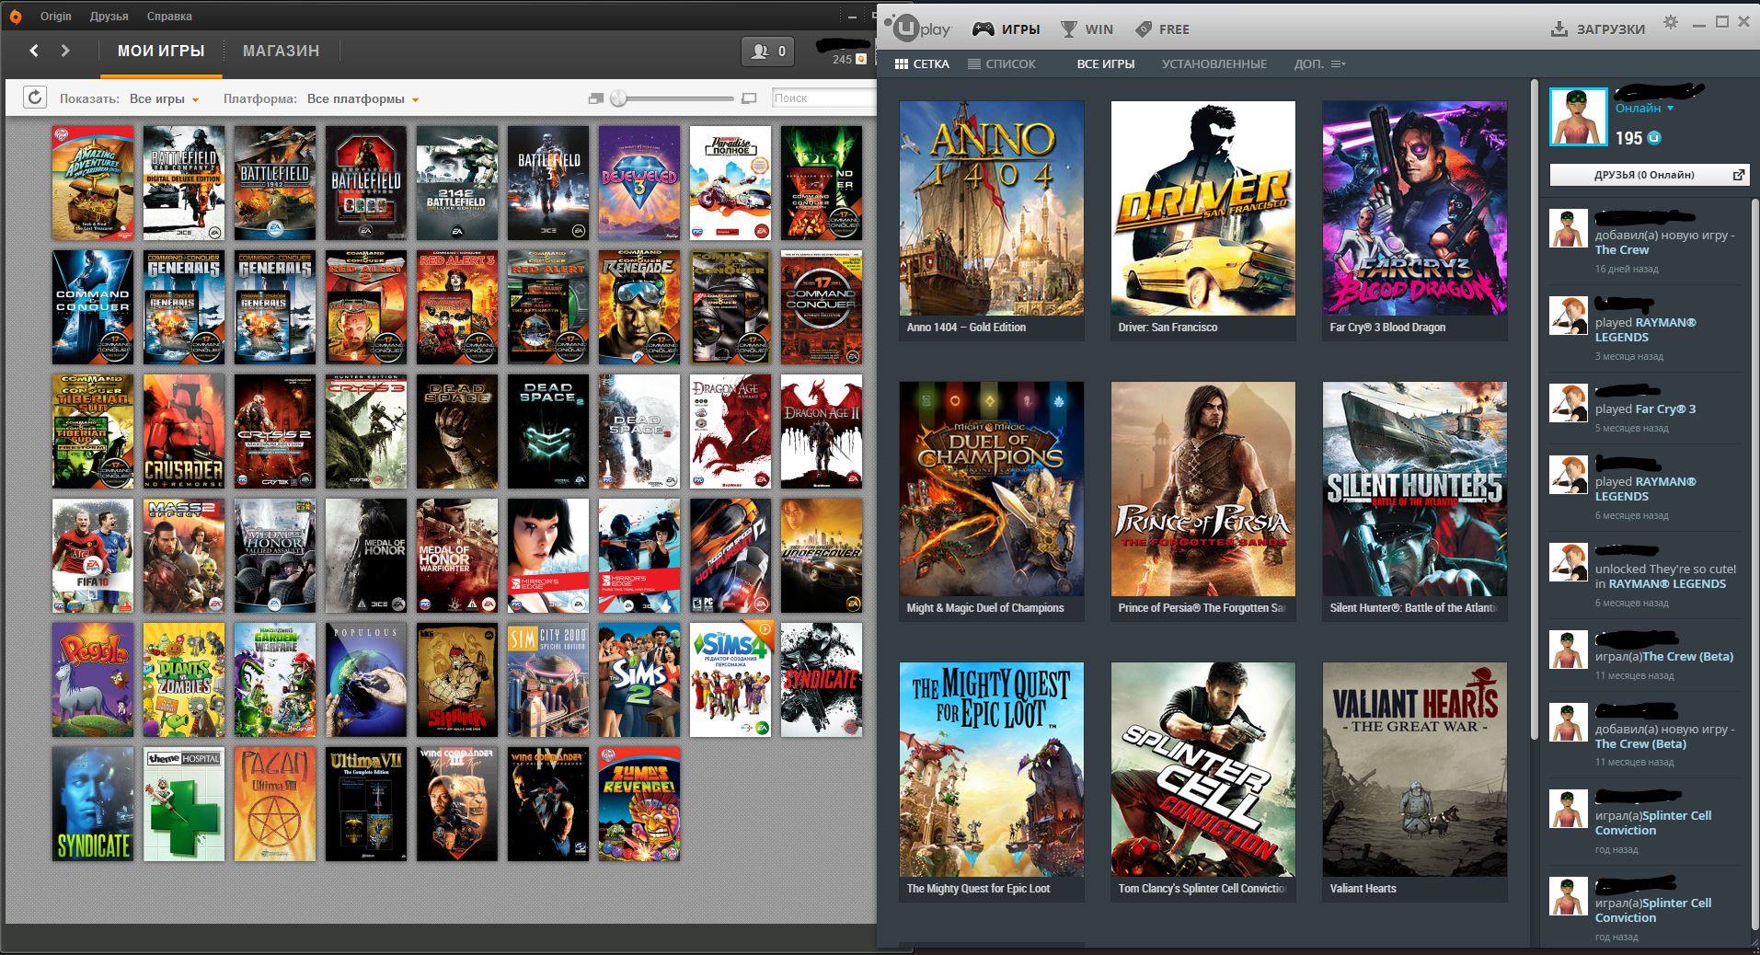This screenshot has height=955, width=1760.
Task: Click the large-tiles icon beside Origin's size slider
Action: coord(749,98)
